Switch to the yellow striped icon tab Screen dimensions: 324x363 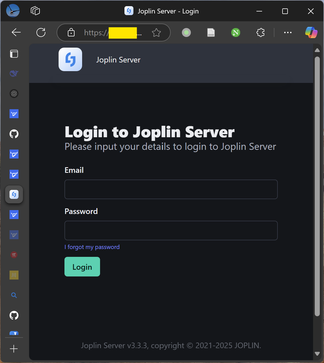click(x=14, y=275)
